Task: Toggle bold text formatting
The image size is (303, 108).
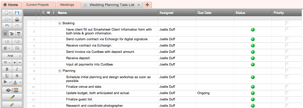Action: tap(7, 69)
